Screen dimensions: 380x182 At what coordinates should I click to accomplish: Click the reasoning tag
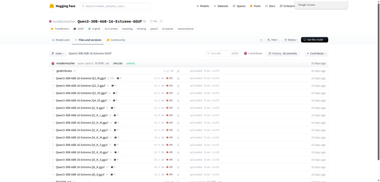click(x=127, y=29)
